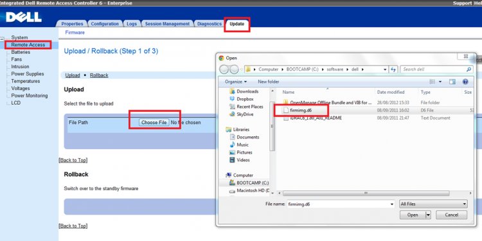Viewport: 482px width, 241px height.
Task: Click the Choose File button
Action: (154, 122)
